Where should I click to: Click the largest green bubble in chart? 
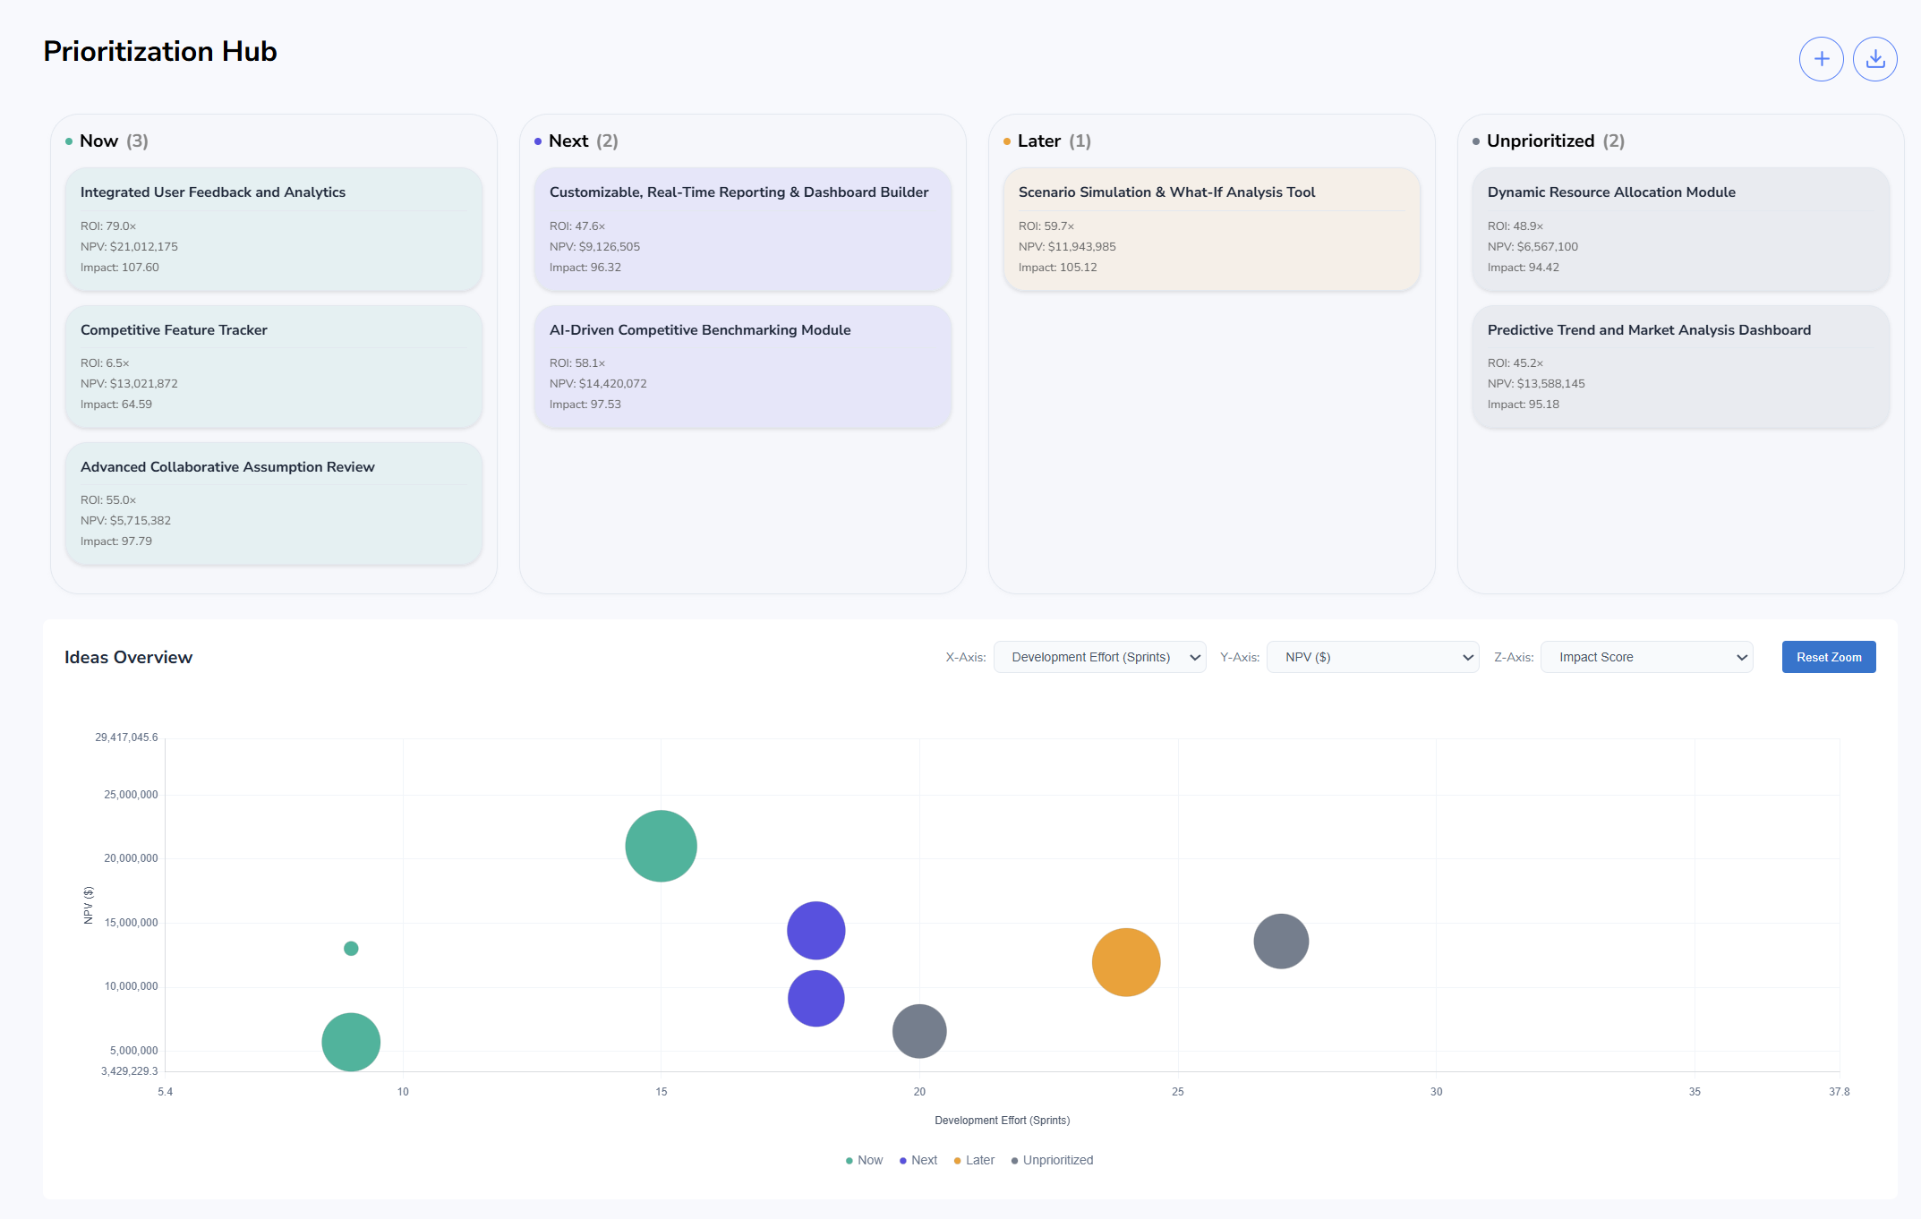point(661,846)
